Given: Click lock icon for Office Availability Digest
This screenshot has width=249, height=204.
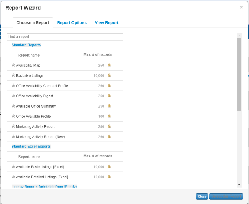Looking at the screenshot, I should (109, 96).
